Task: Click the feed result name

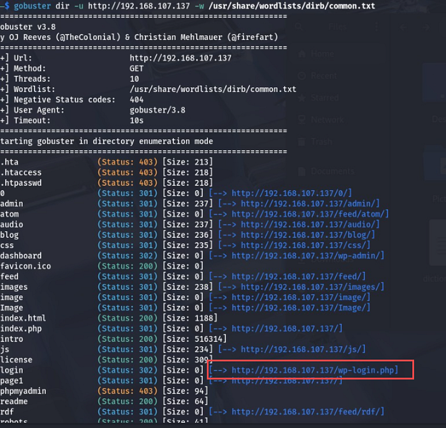Action: tap(9, 277)
